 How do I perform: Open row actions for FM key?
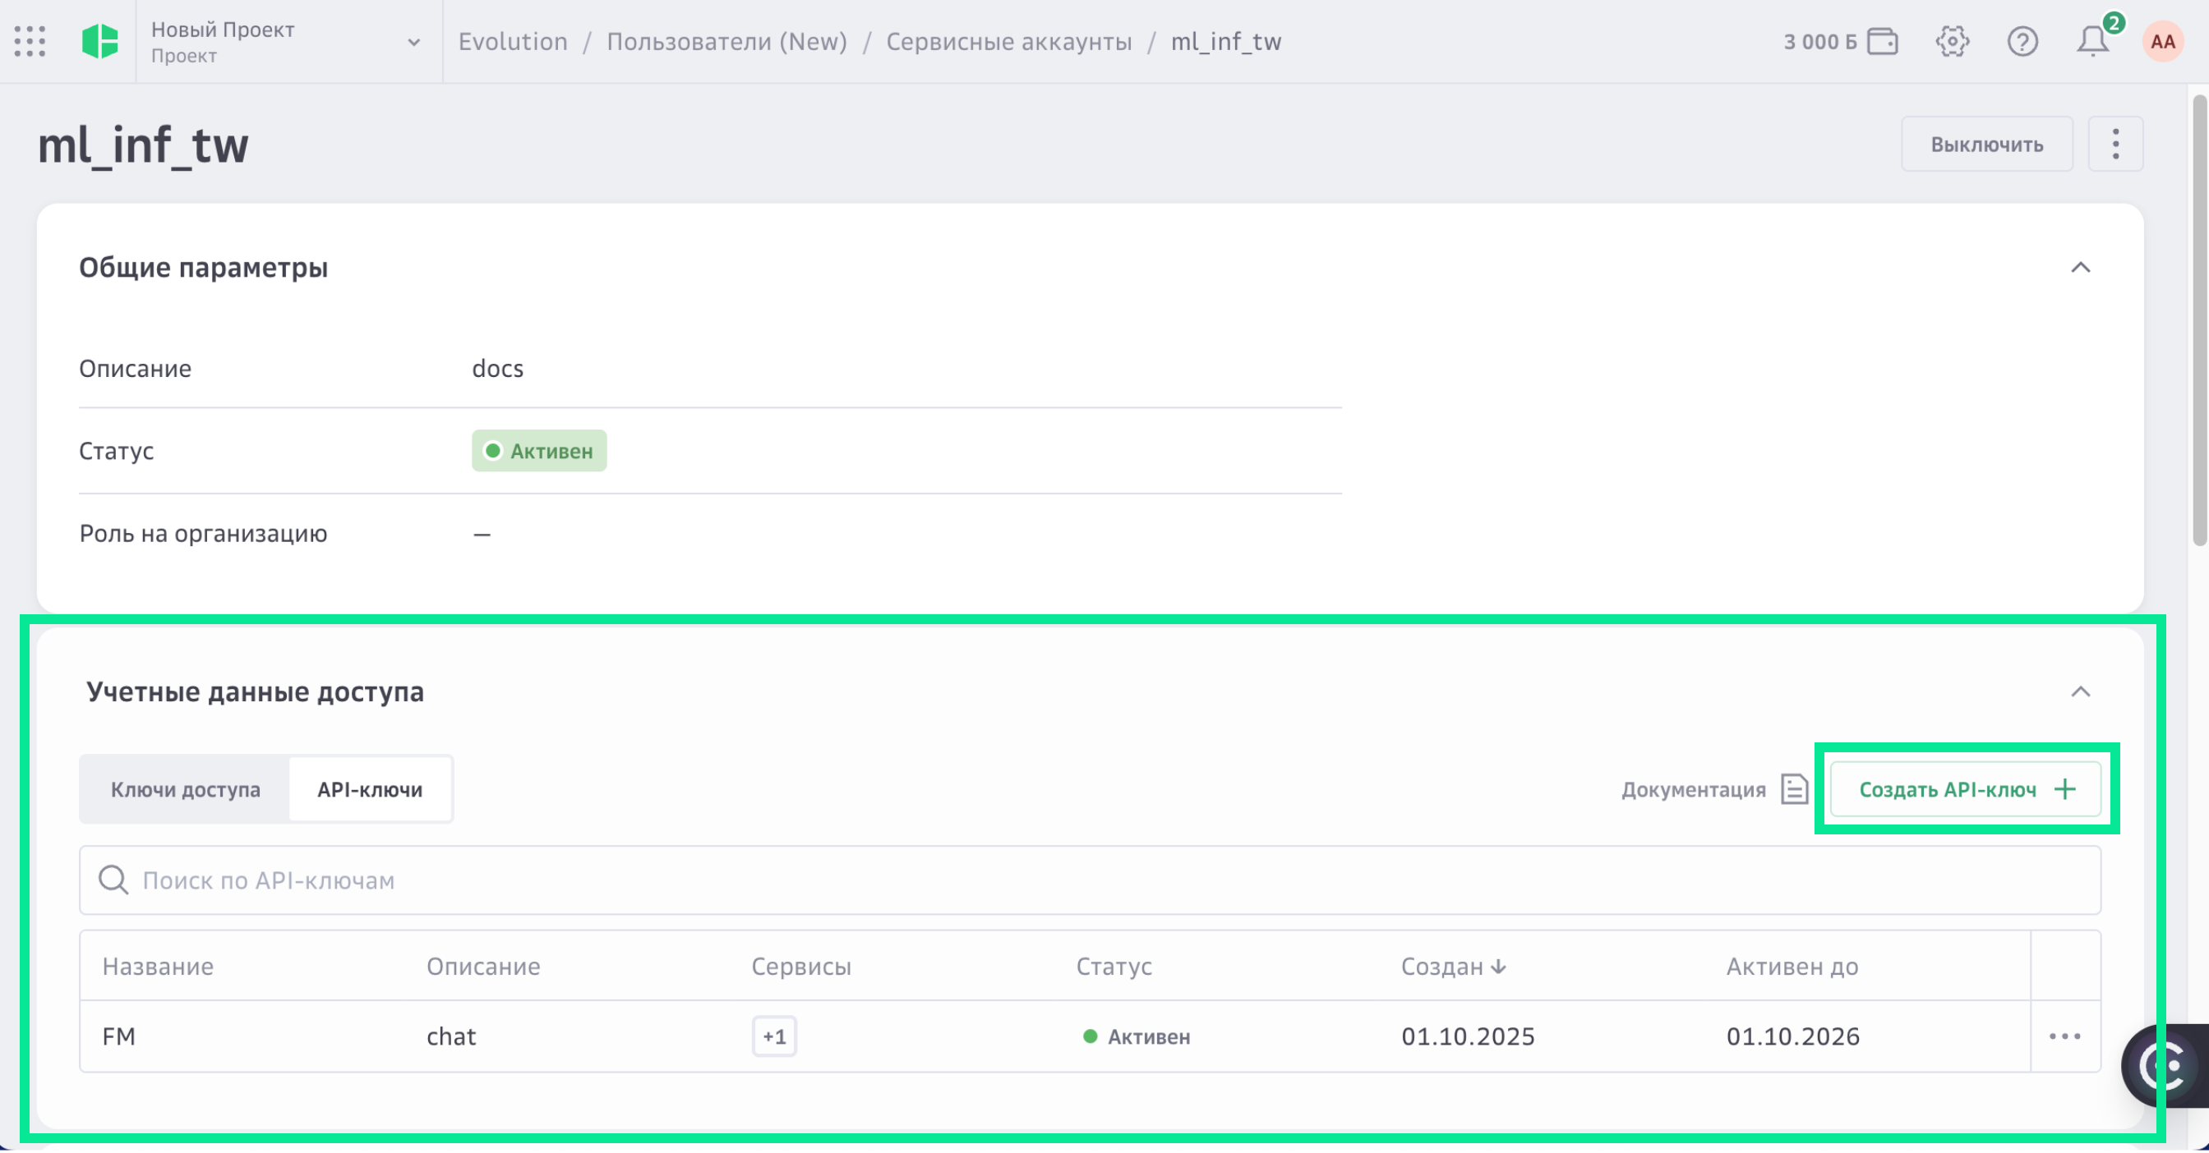tap(2064, 1036)
